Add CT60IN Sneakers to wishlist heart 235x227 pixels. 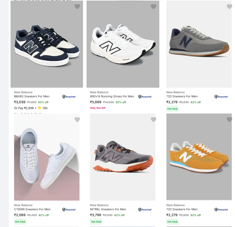tap(77, 120)
